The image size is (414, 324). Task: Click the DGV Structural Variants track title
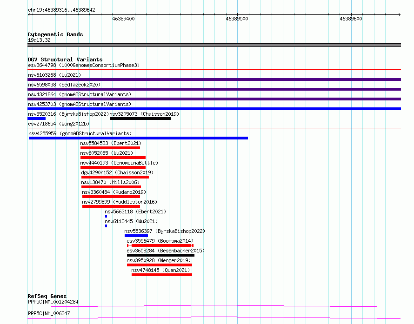pos(65,60)
